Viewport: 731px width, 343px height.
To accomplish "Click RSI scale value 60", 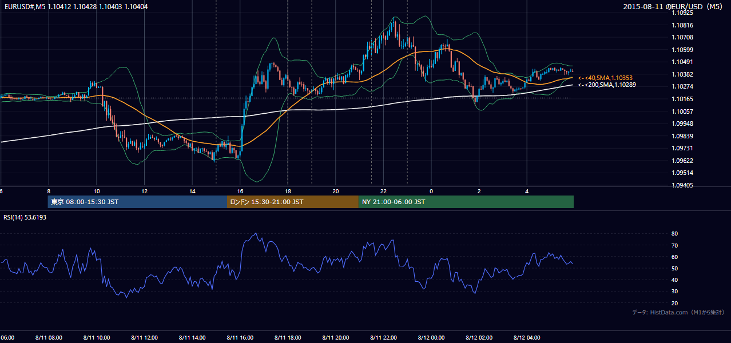I will 674,257.
